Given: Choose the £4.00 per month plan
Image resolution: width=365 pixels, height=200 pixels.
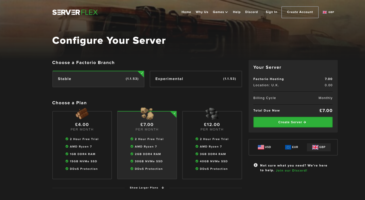Looking at the screenshot, I should (x=82, y=145).
